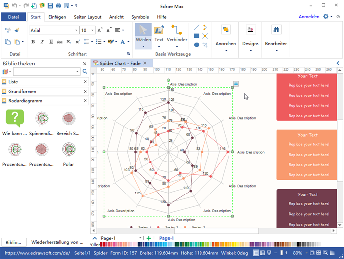
Task: Click the zoom magnifier icon in status bar
Action: pyautogui.click(x=325, y=253)
